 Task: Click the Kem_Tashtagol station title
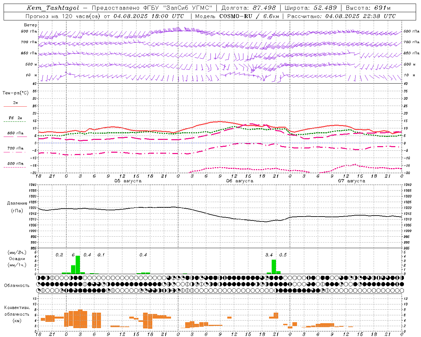coord(53,8)
